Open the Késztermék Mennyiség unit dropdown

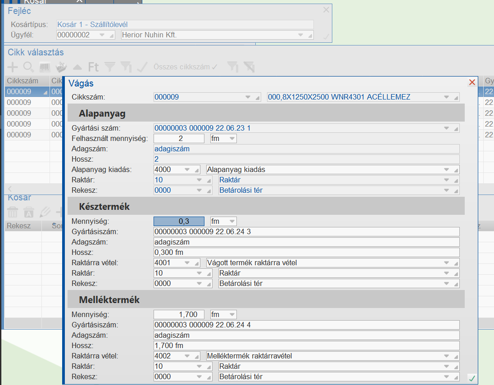tap(232, 222)
